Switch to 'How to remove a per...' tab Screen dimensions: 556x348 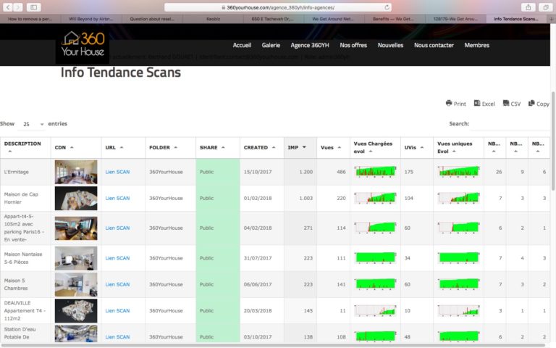pyautogui.click(x=30, y=19)
